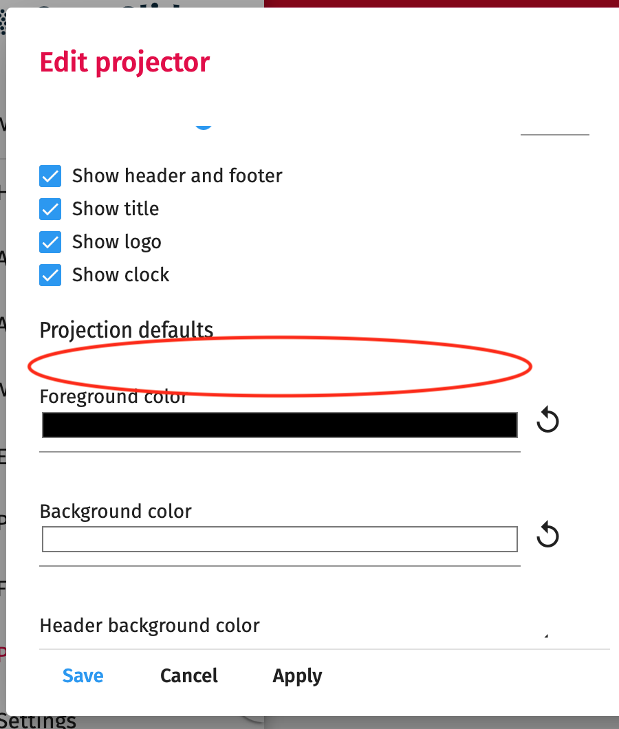The height and width of the screenshot is (729, 619).
Task: Click the input field at the top right
Action: point(554,131)
